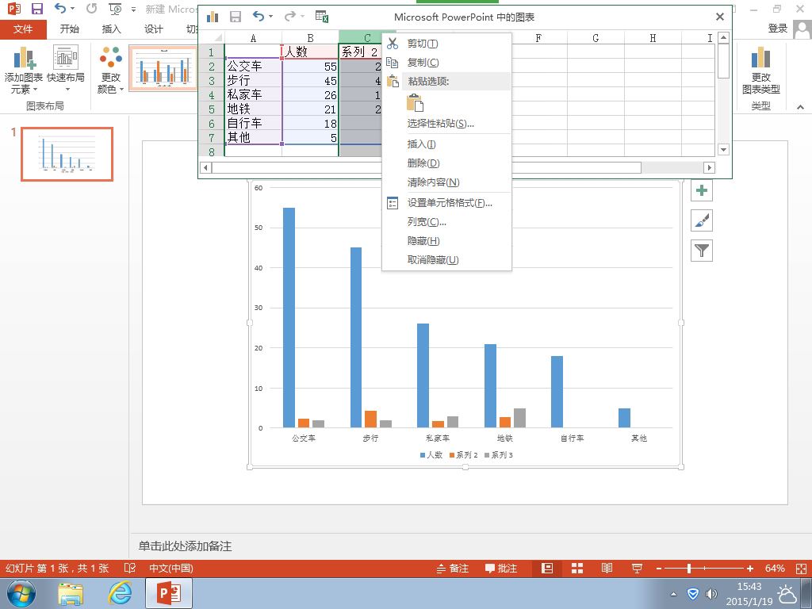The width and height of the screenshot is (812, 609).
Task: Select column A header in data sheet
Action: click(253, 38)
